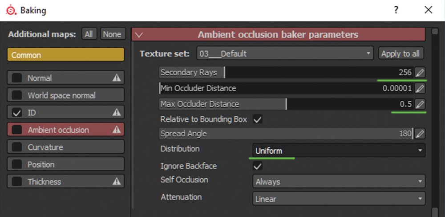Click pencil edit icon for Secondary Rays
This screenshot has width=445, height=217.
click(420, 73)
